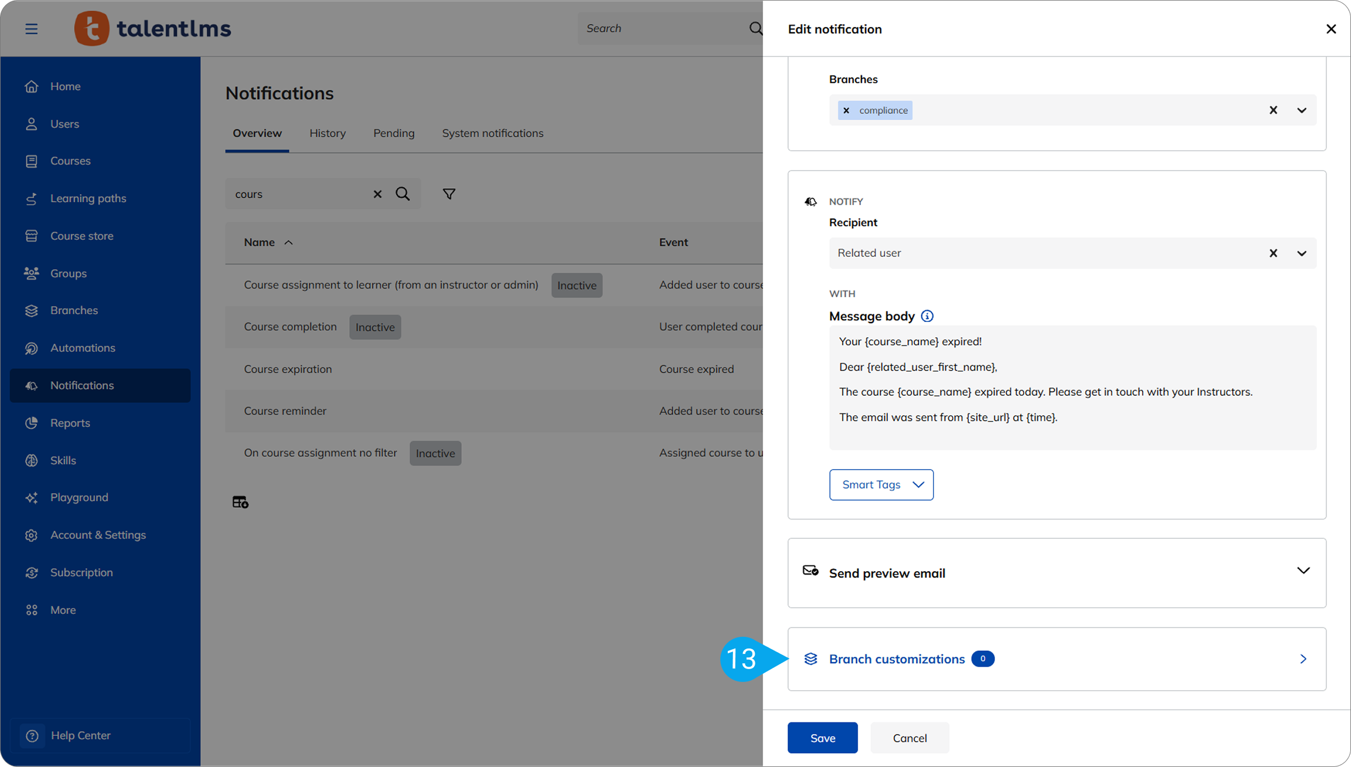
Task: Close the Edit notification panel
Action: pos(1331,29)
